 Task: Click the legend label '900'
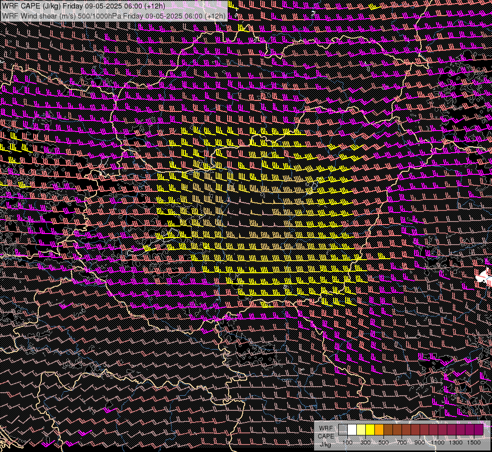click(x=420, y=442)
